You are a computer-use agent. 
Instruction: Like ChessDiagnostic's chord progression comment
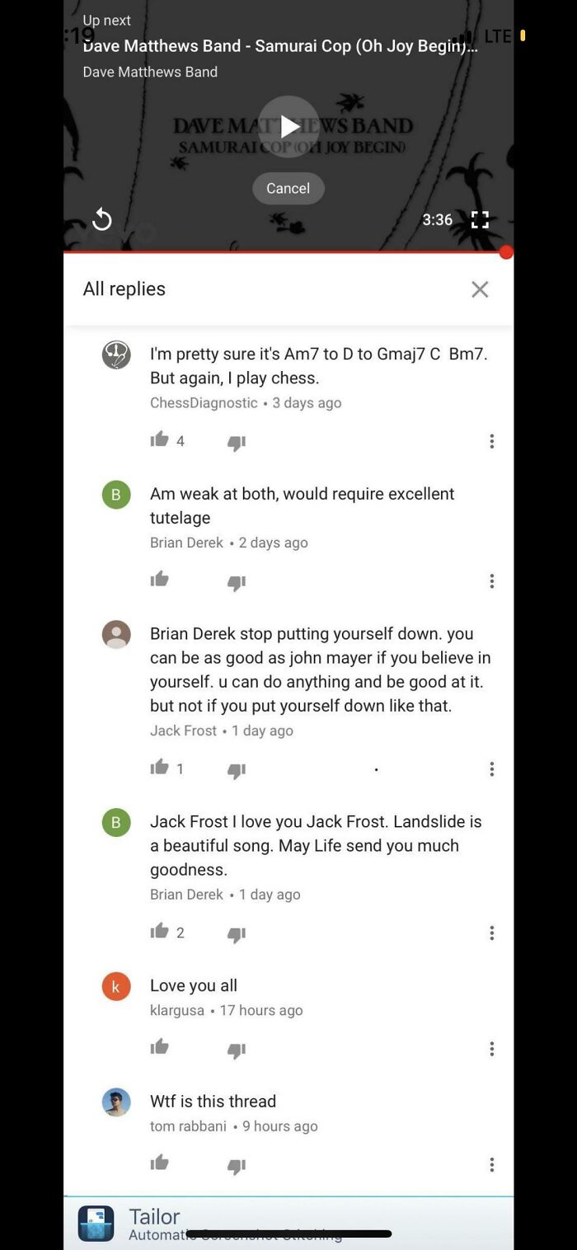[159, 439]
